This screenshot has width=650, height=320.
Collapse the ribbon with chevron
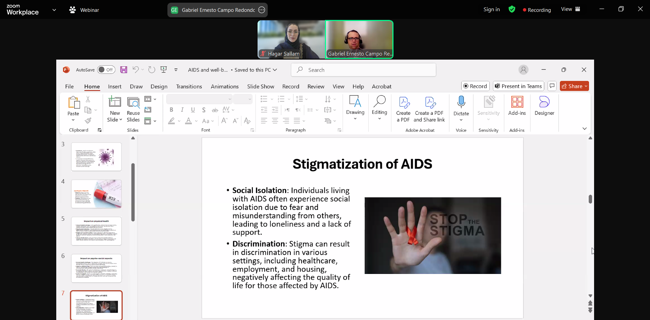[x=585, y=129]
